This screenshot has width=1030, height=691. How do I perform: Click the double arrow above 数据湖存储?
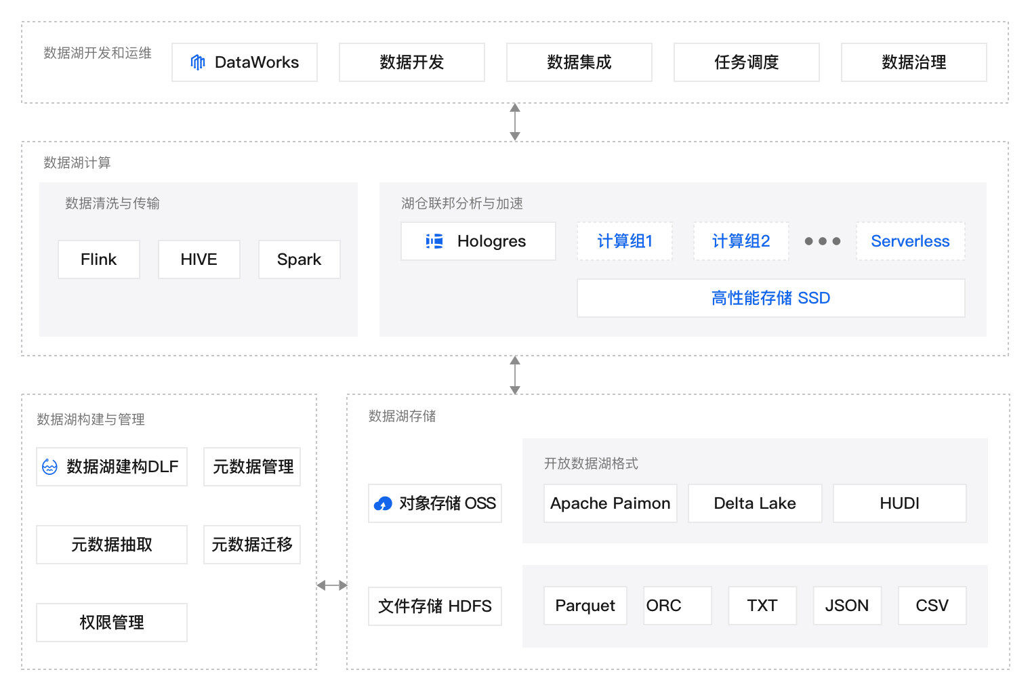pyautogui.click(x=515, y=375)
